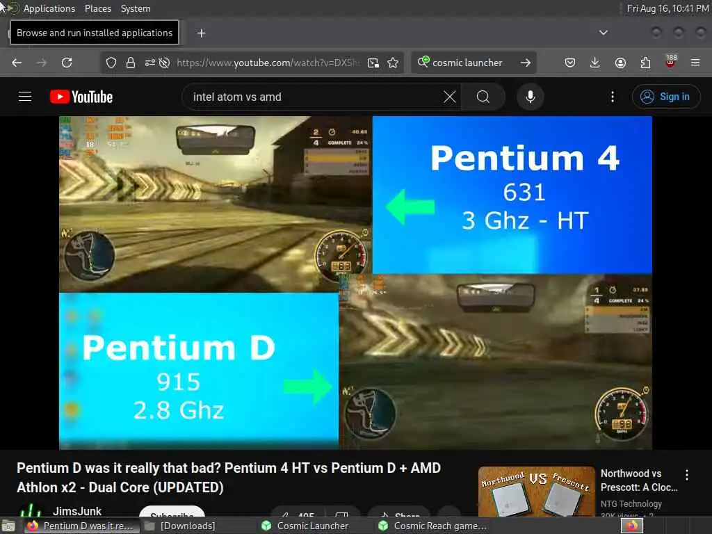Open uBlock Origin icon showing 188
This screenshot has height=534, width=712.
671,61
